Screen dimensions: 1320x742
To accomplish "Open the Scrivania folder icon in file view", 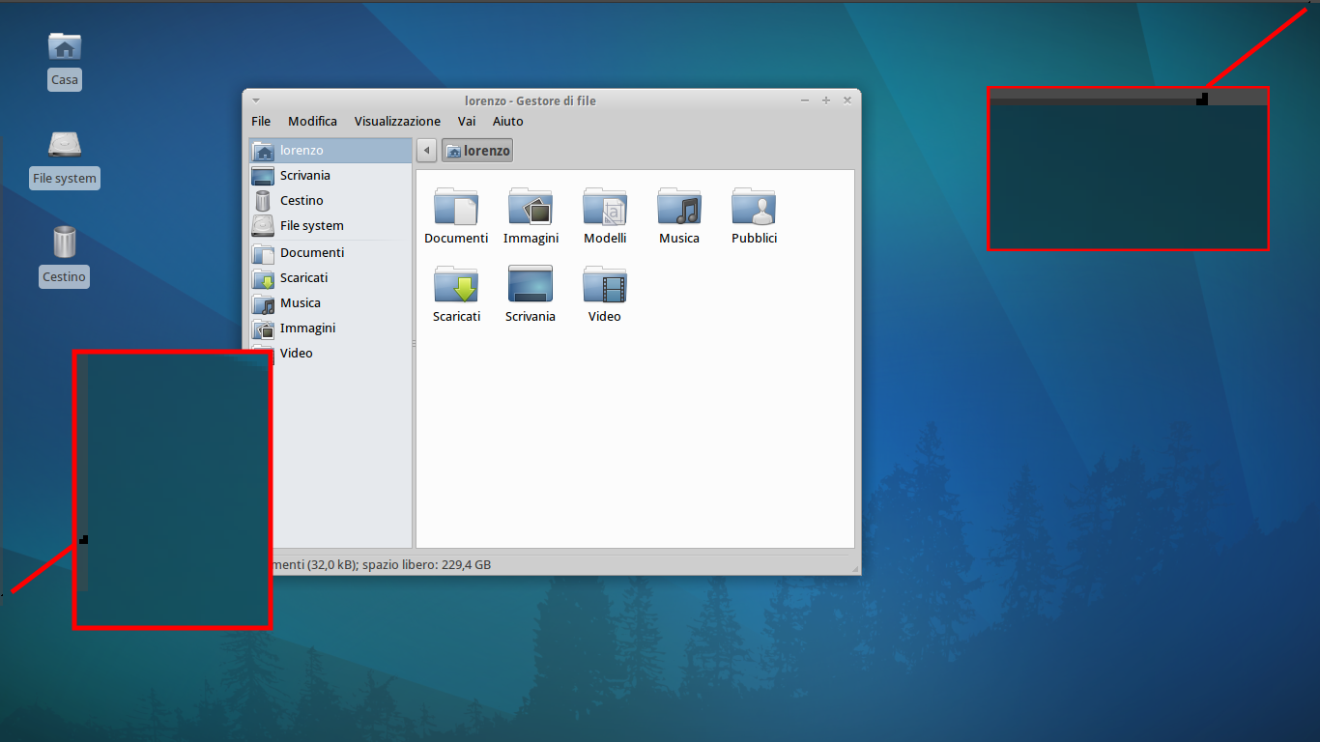I will 531,286.
